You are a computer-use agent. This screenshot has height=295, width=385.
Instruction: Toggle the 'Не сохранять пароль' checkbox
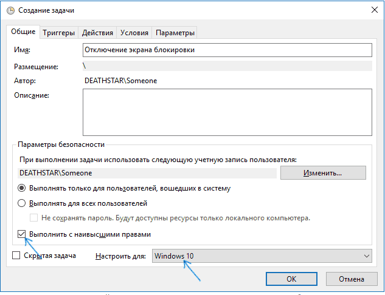[x=33, y=218]
